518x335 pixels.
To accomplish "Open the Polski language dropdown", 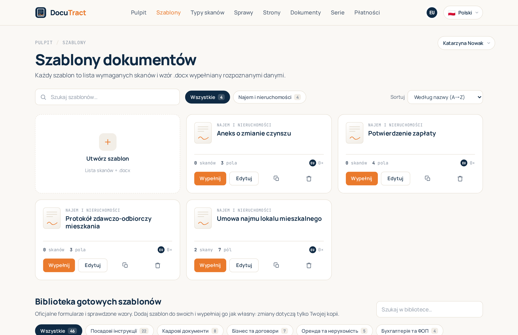I will 463,13.
